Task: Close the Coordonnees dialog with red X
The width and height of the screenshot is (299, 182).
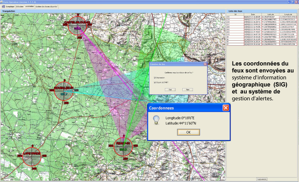Action: click(225, 108)
